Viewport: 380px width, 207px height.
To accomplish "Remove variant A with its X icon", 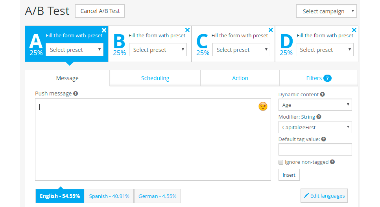I will pos(104,30).
